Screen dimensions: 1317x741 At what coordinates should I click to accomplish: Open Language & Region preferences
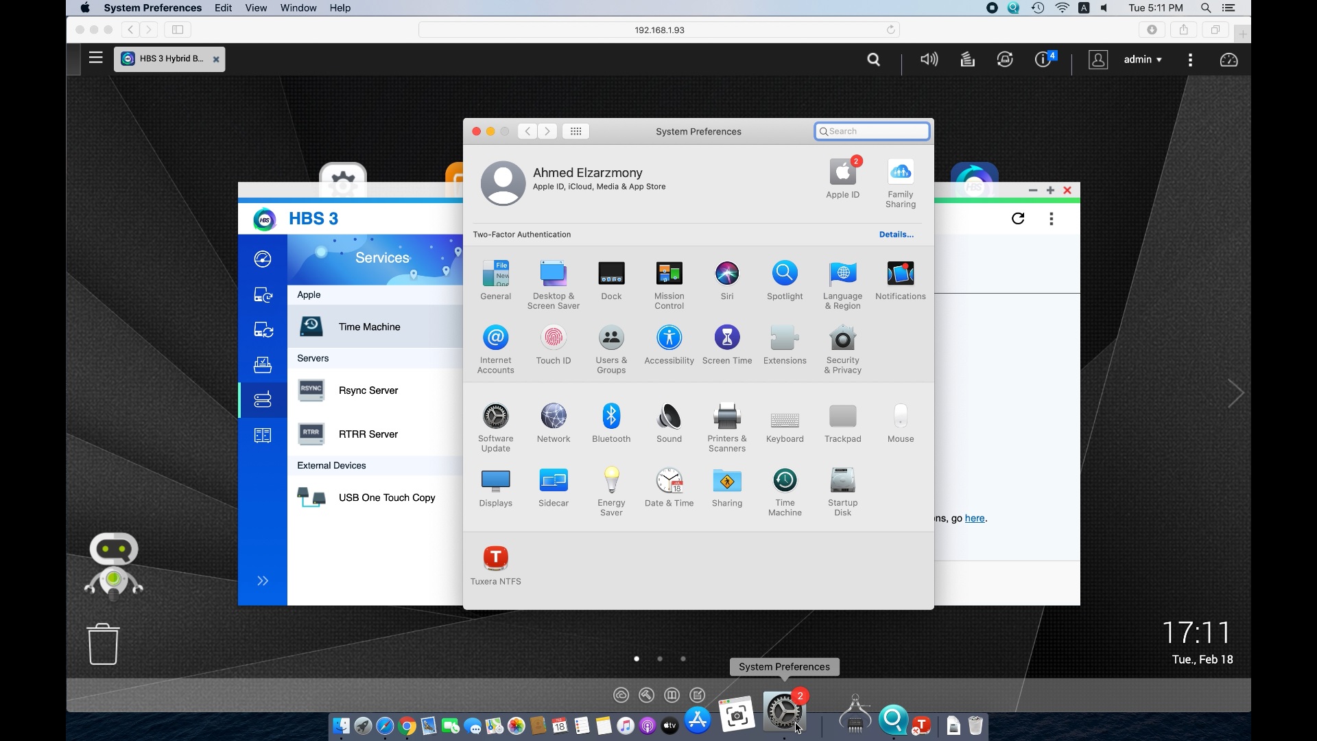click(x=842, y=285)
